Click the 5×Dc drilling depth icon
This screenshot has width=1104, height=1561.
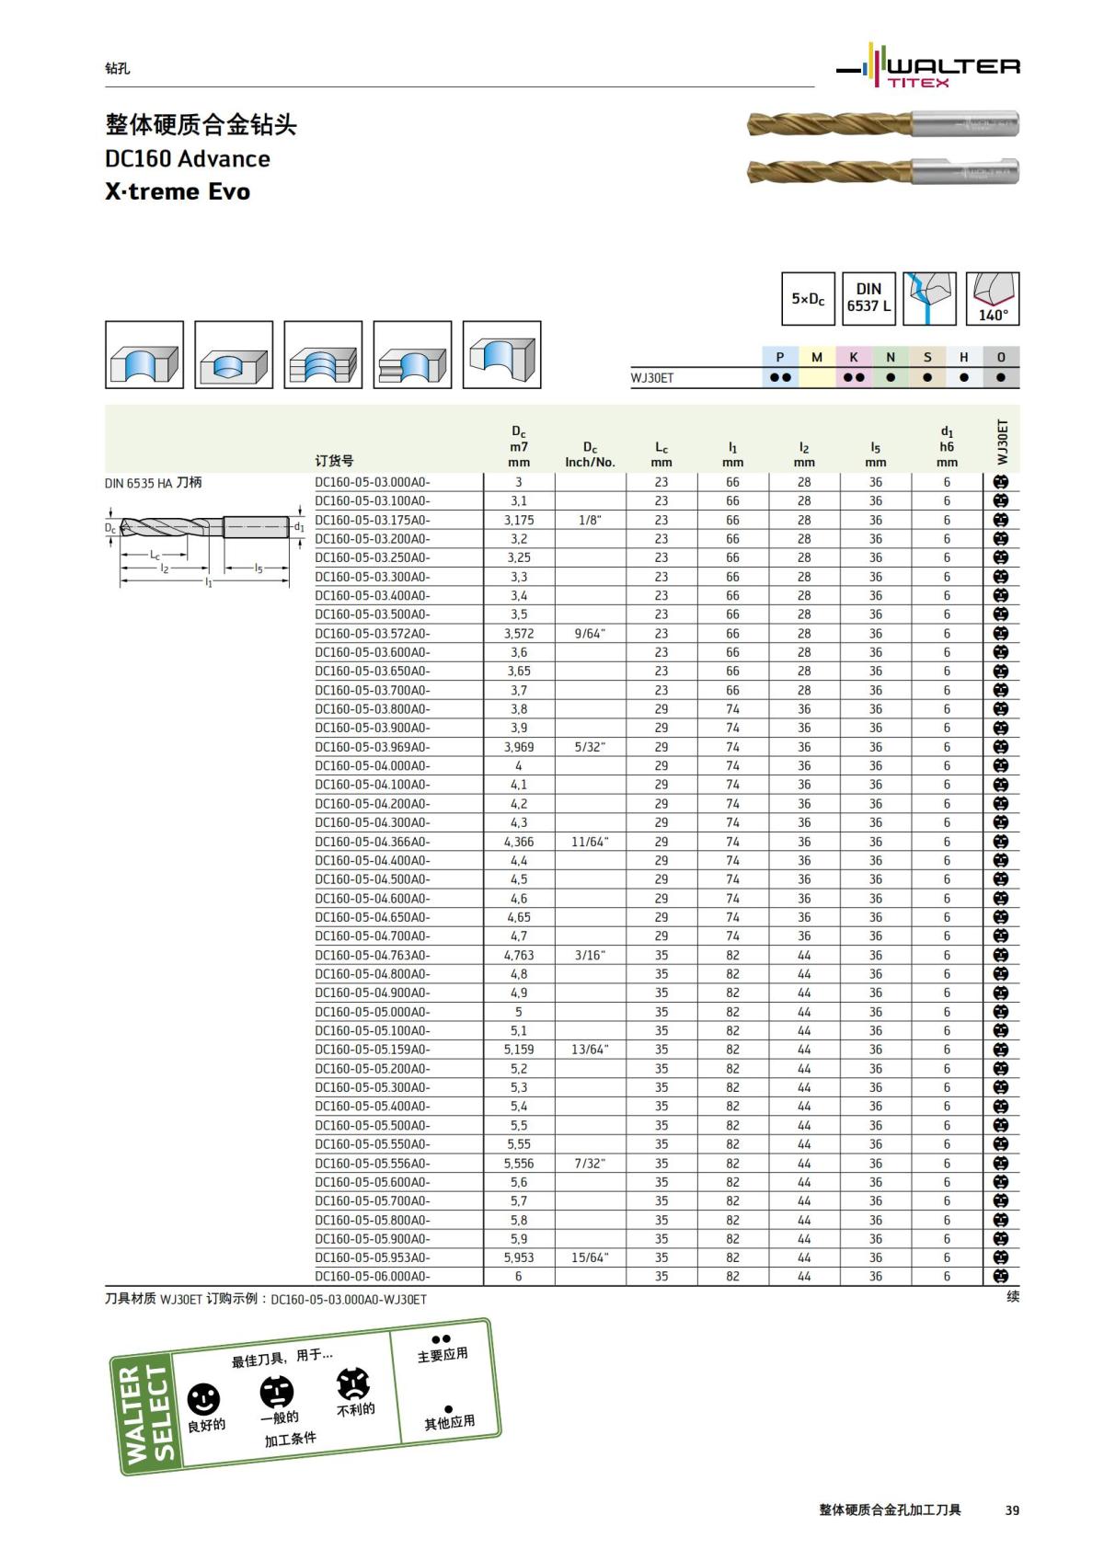tap(808, 299)
